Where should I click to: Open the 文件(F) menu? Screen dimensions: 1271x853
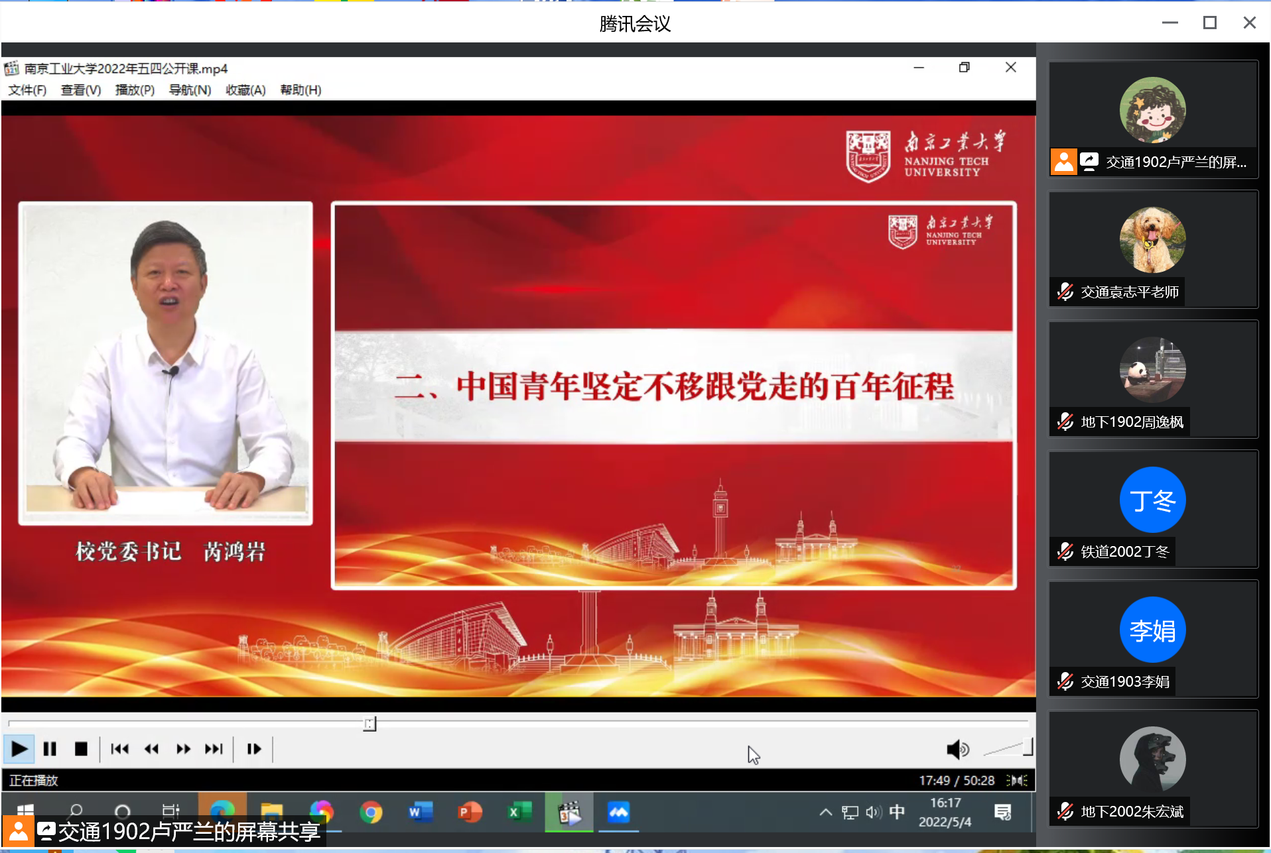click(27, 90)
